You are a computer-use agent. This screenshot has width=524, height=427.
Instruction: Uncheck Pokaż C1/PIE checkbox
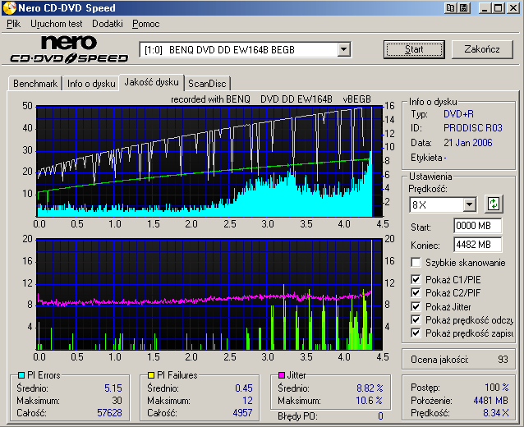416,279
